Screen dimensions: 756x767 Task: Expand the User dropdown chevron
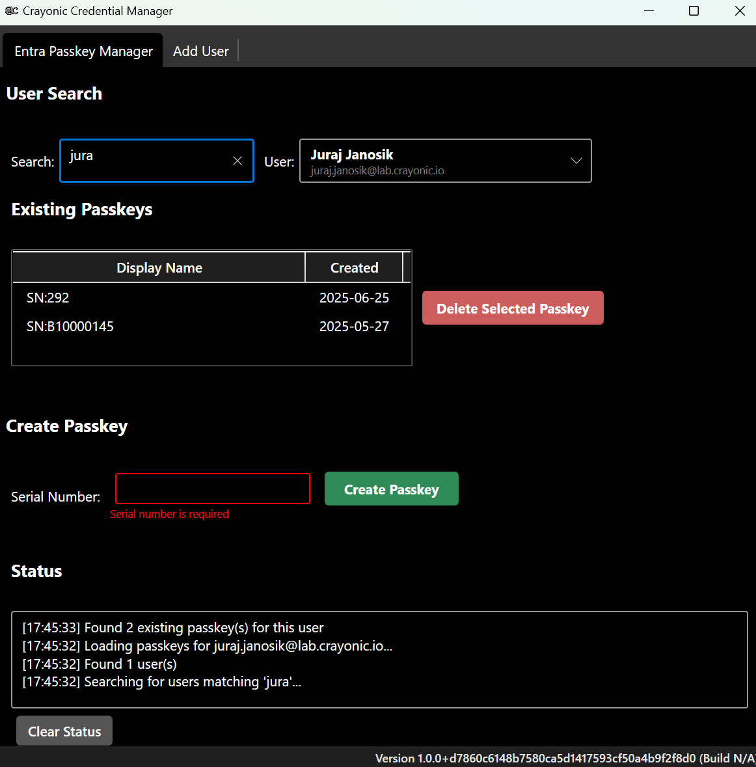[576, 161]
